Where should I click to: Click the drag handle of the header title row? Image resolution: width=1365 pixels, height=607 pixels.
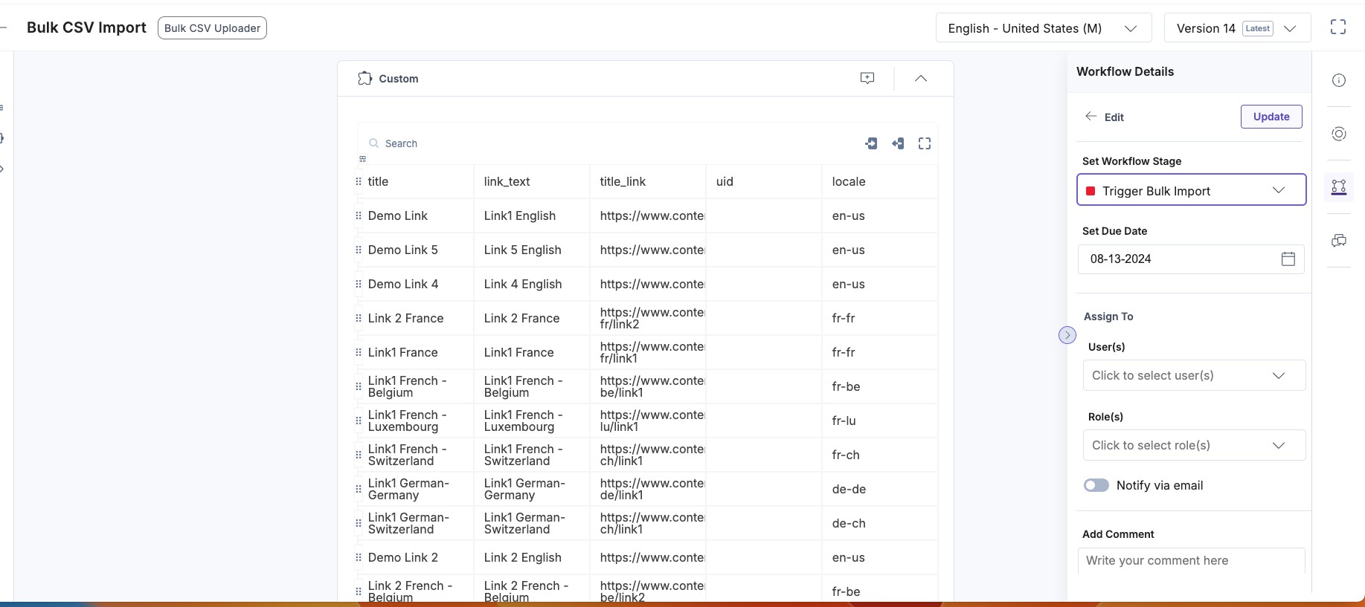(x=359, y=181)
